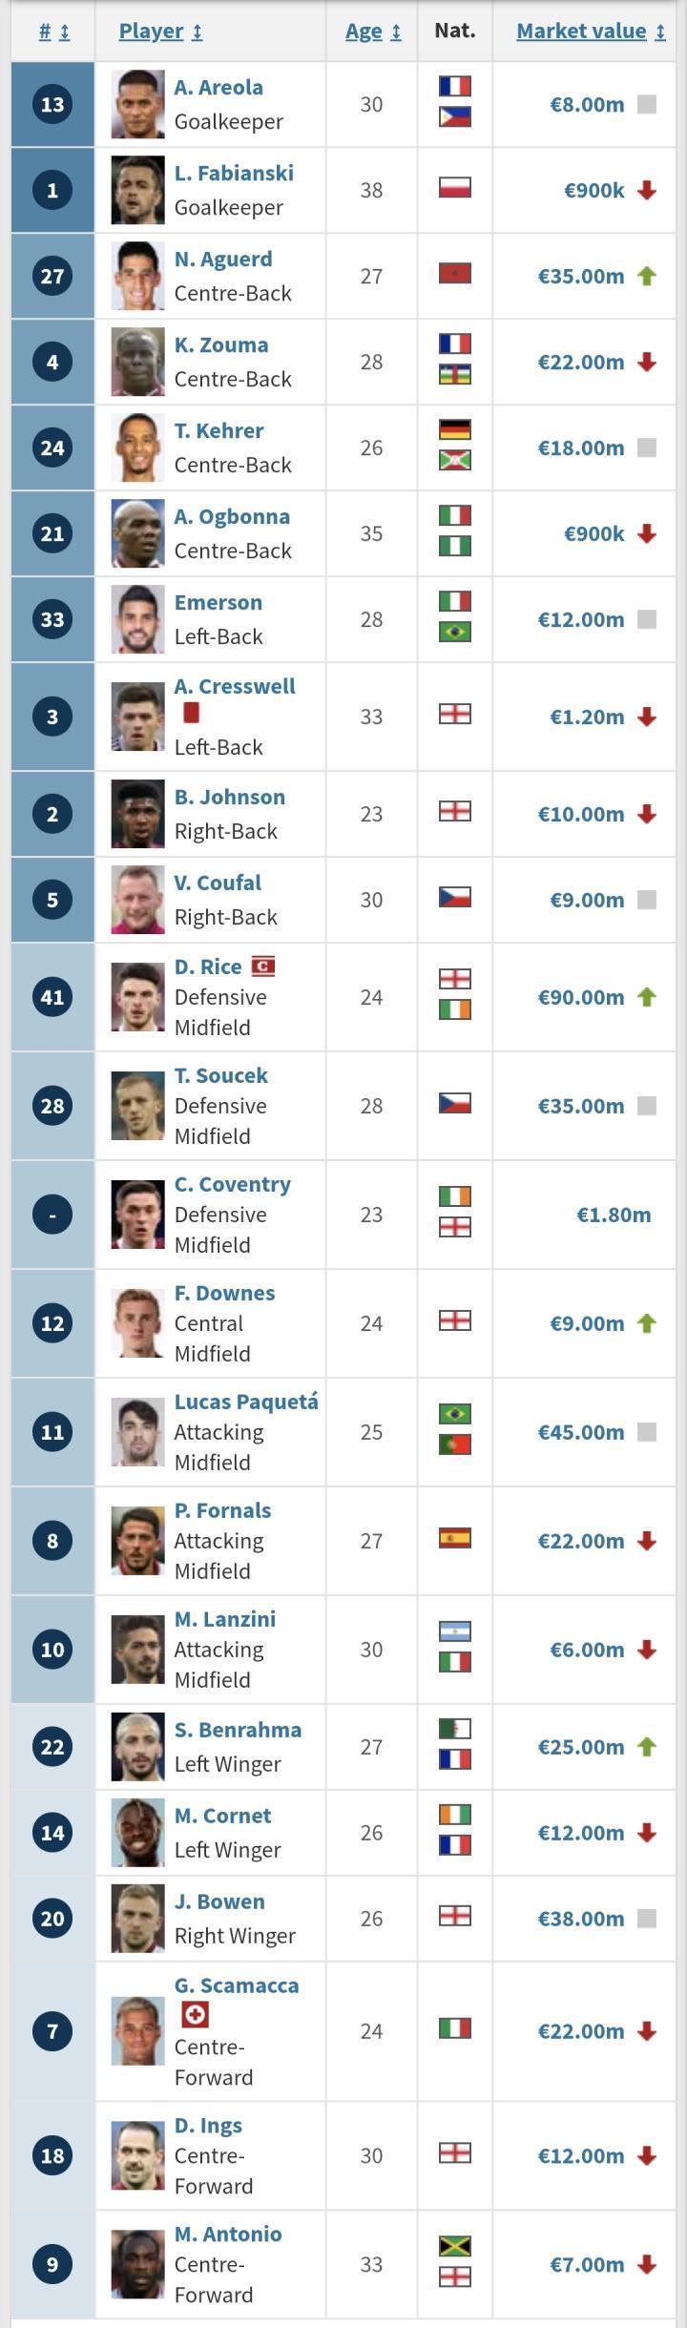The image size is (687, 2328).
Task: Open the €35.00m value for T. Soucek
Action: click(x=580, y=1106)
